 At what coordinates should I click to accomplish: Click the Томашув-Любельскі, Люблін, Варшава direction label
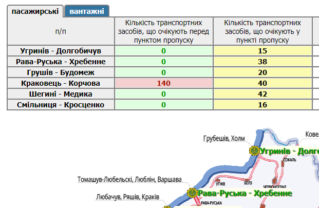(129, 180)
